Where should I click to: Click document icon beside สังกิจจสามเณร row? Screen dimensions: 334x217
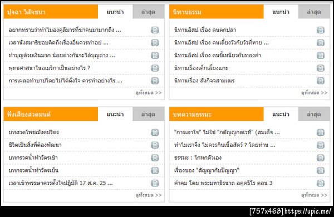(321, 81)
